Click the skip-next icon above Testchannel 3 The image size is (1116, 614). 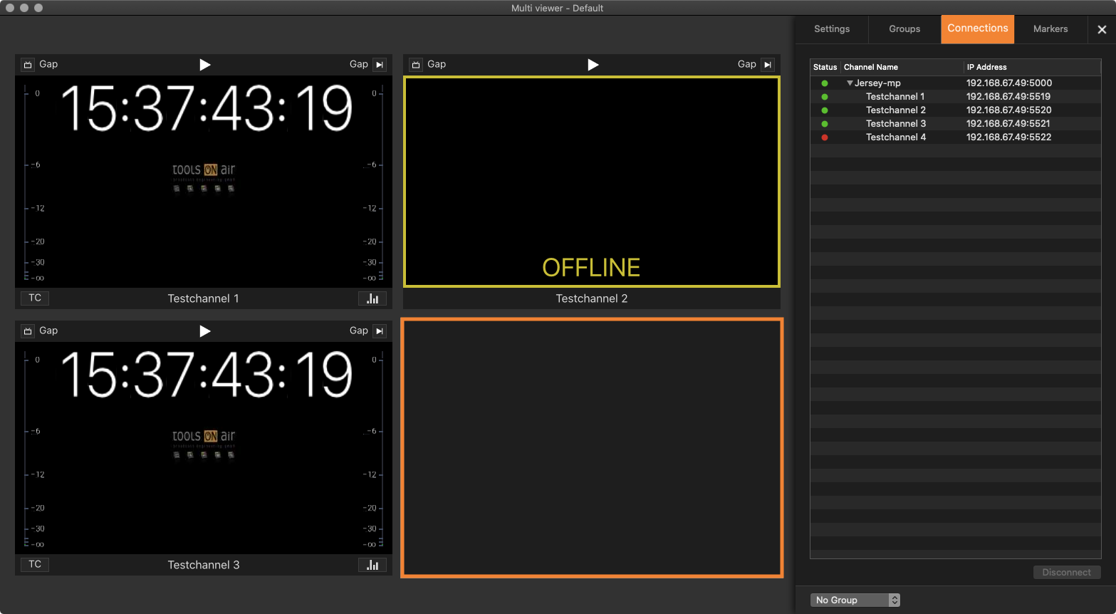pyautogui.click(x=380, y=331)
